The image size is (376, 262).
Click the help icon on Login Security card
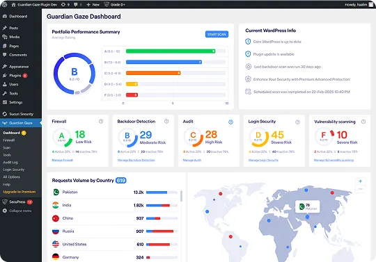297,122
